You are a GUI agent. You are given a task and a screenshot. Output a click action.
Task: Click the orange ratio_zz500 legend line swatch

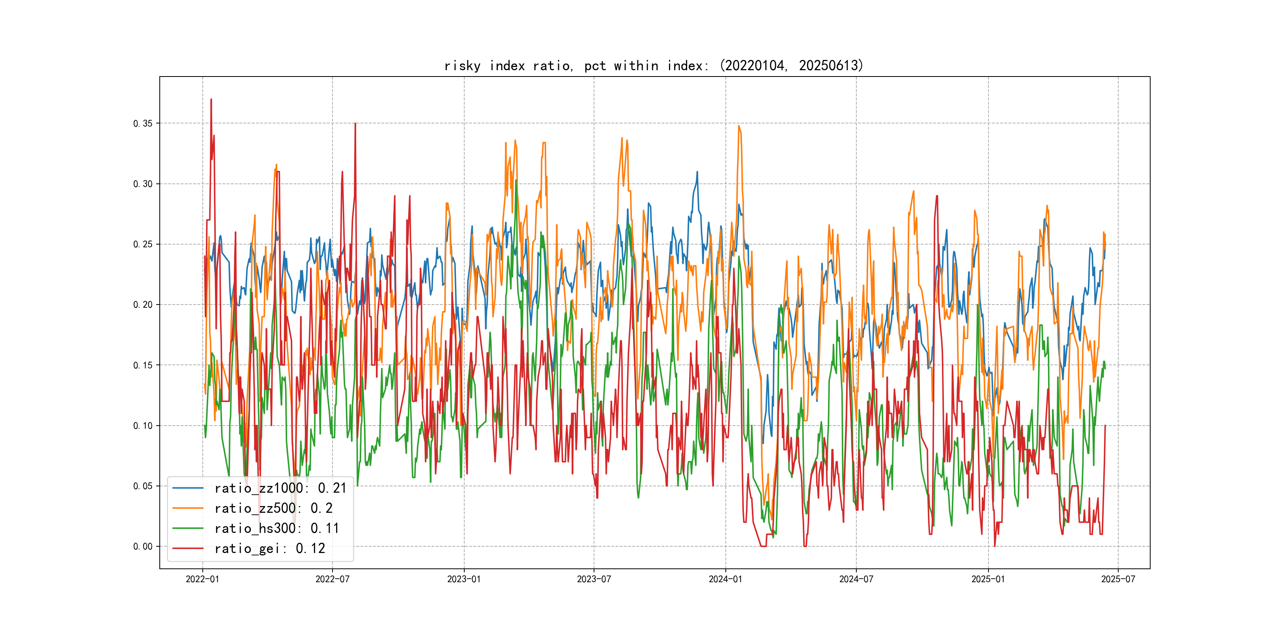pyautogui.click(x=187, y=508)
